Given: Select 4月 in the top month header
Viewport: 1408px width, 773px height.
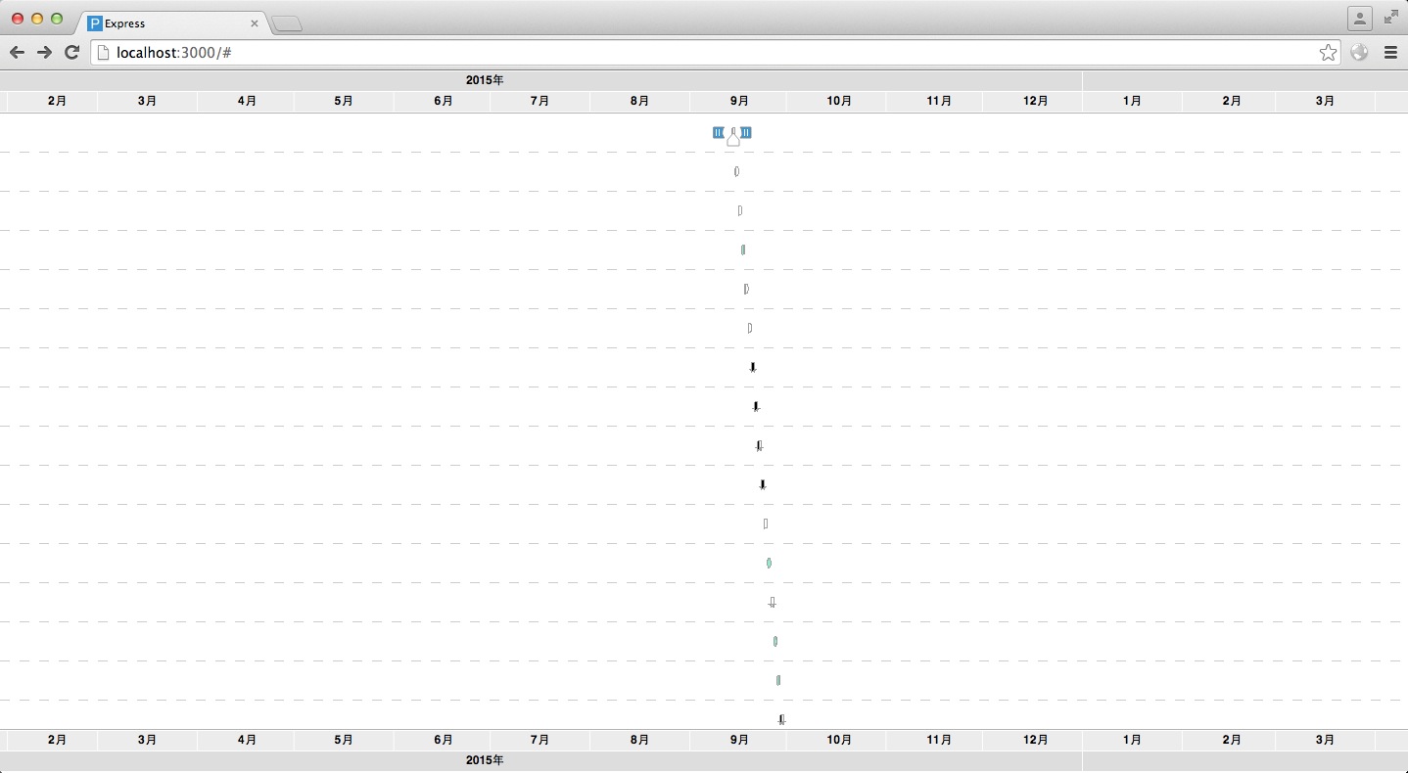Looking at the screenshot, I should click(247, 101).
